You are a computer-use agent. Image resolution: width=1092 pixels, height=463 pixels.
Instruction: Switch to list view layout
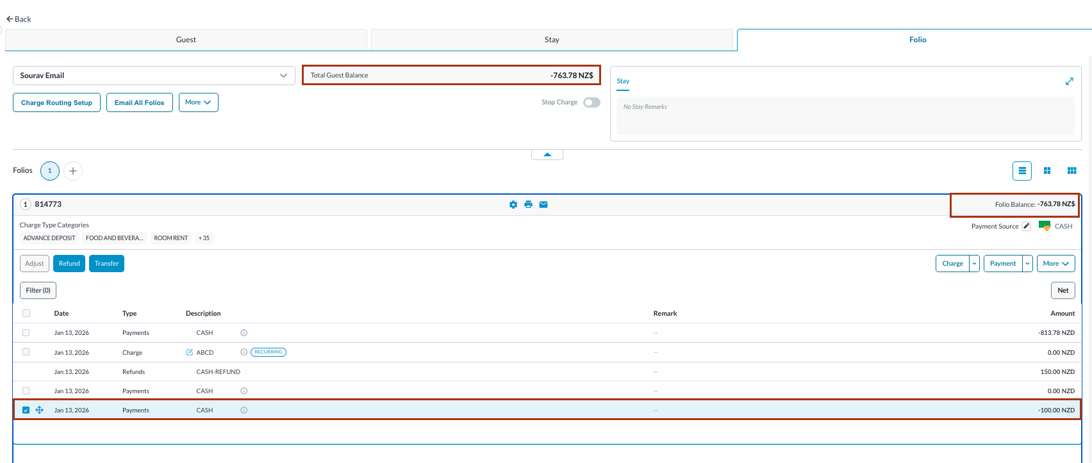click(x=1022, y=171)
